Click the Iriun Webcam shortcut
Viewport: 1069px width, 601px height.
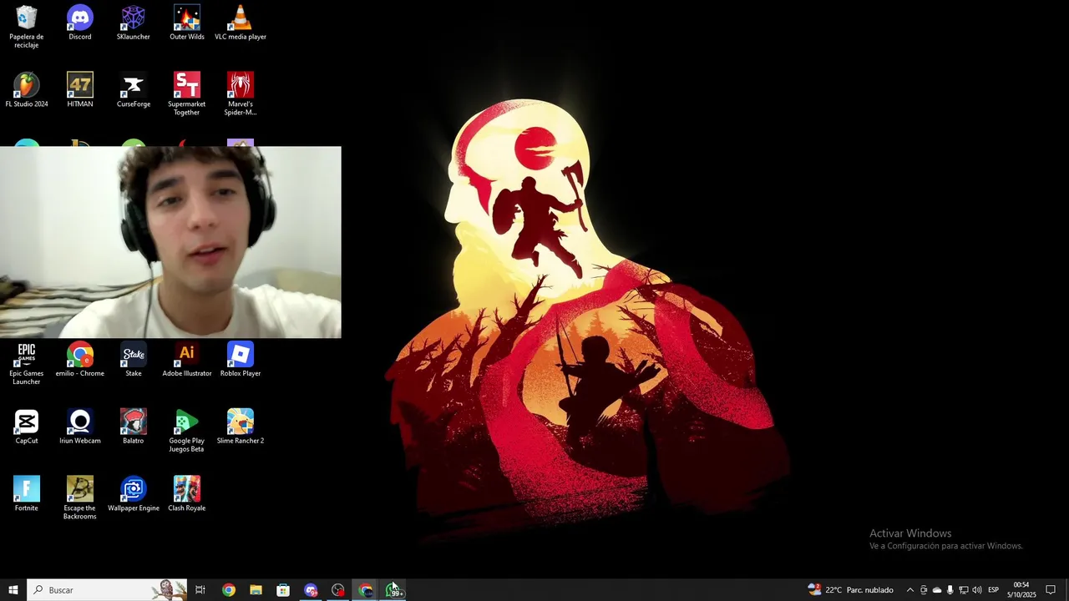click(80, 427)
